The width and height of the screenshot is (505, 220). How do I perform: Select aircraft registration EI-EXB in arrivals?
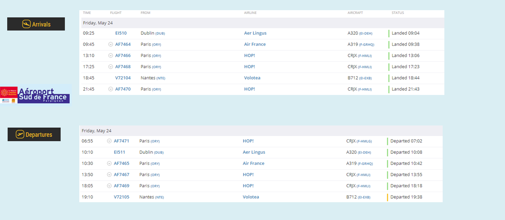pos(365,78)
